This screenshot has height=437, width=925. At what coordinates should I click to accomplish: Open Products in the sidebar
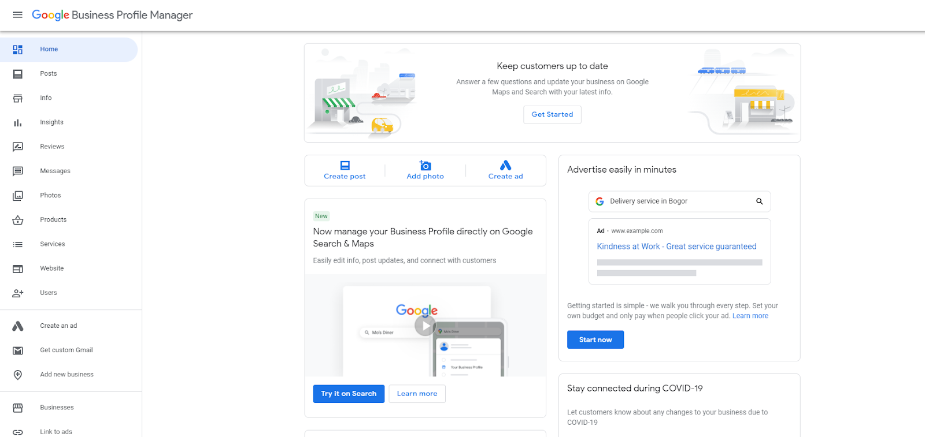[x=53, y=220]
